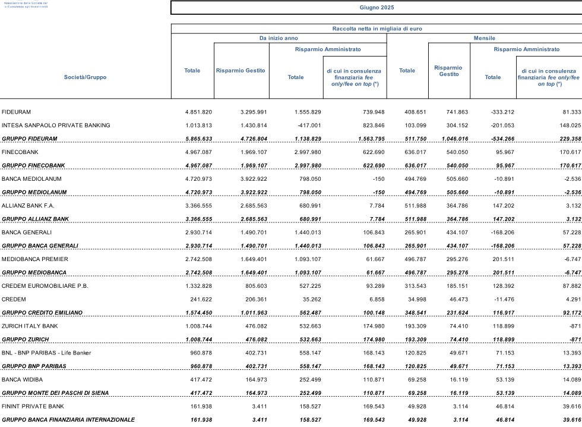Click Banca Mediolanum total 4.720.973 in BANCA MEDIOLANUM row
This screenshot has width=582, height=427.
(198, 179)
